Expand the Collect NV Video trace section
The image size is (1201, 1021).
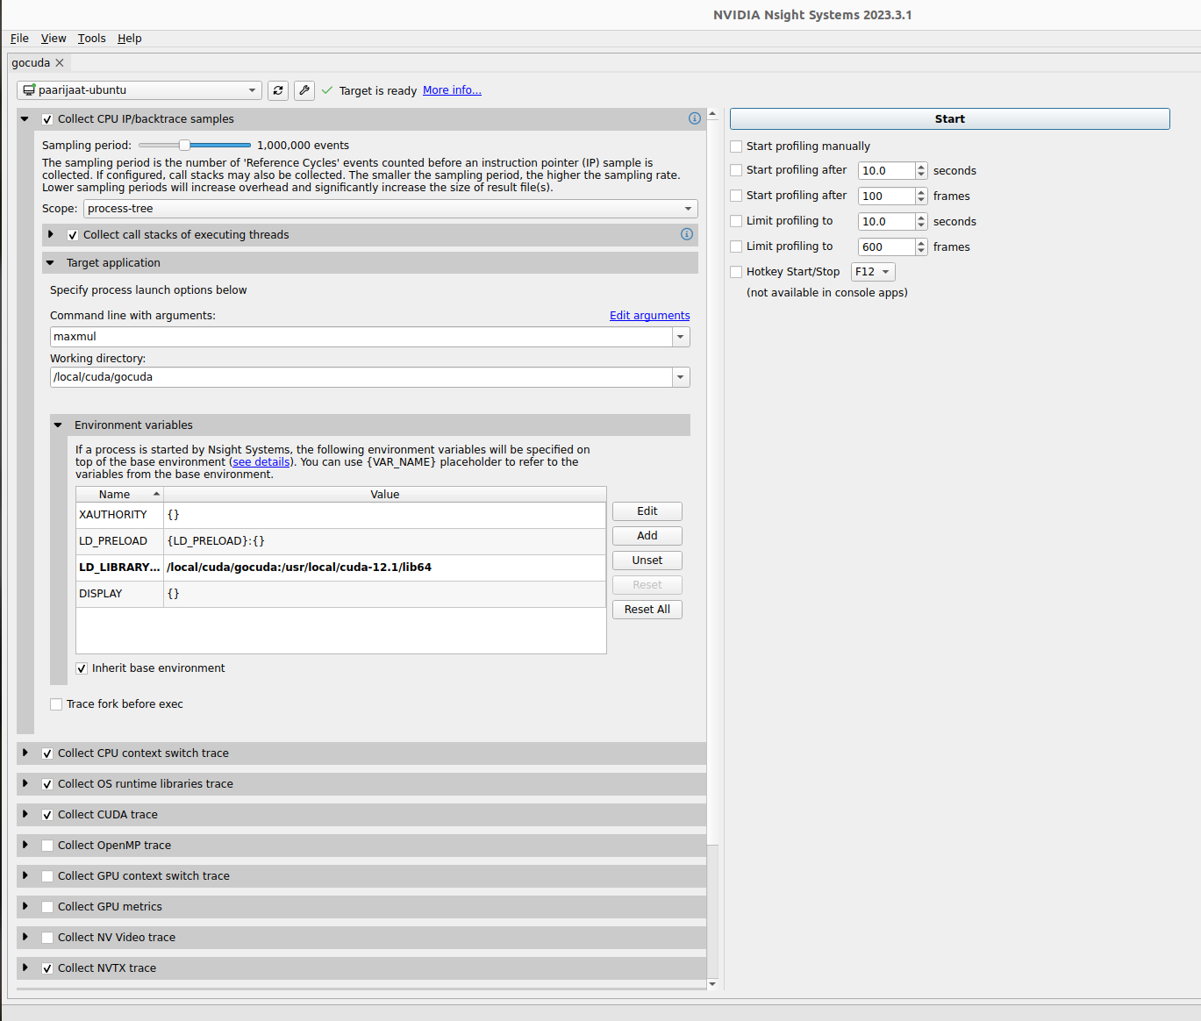coord(25,937)
